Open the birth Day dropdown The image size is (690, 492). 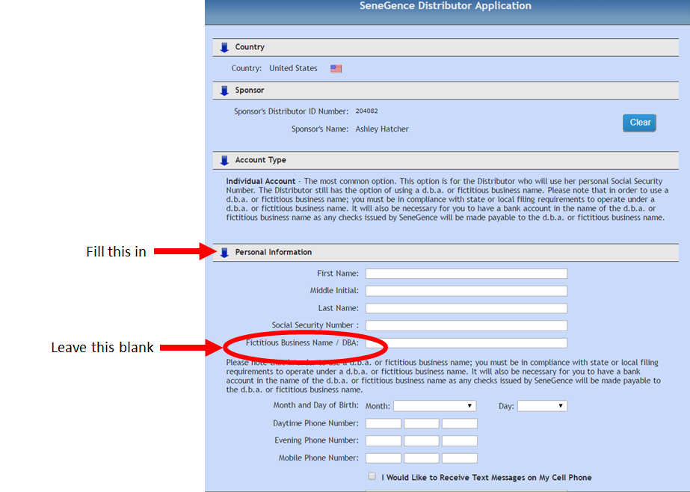point(542,406)
